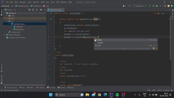Open the staticdemo run configuration dropdown
174x98 pixels.
point(140,6)
